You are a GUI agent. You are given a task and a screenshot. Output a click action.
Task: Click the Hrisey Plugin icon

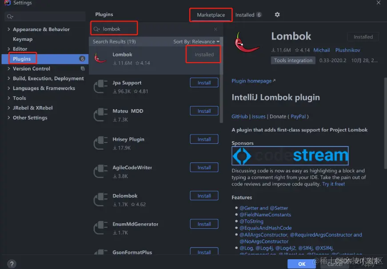click(101, 143)
